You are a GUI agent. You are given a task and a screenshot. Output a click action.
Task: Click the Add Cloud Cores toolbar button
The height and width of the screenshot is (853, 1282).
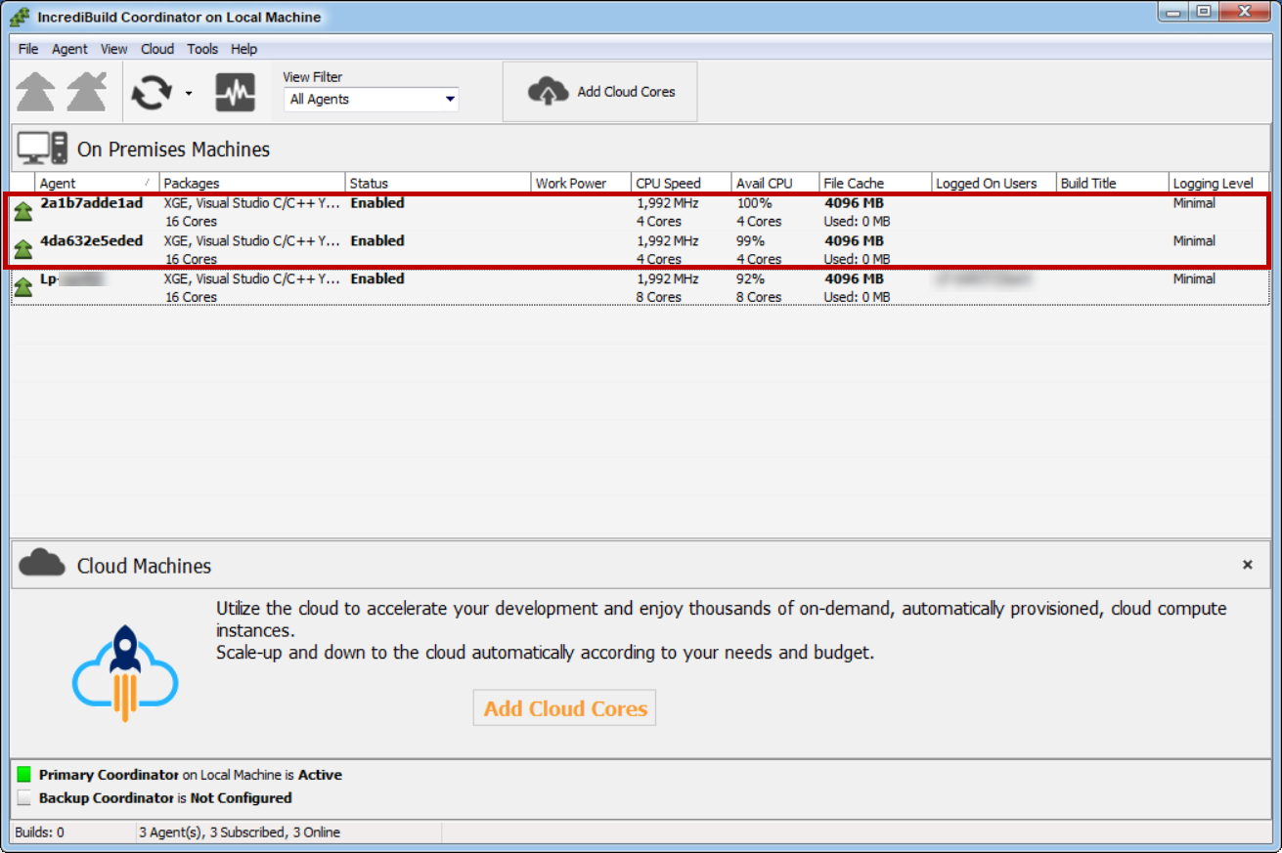pyautogui.click(x=599, y=92)
